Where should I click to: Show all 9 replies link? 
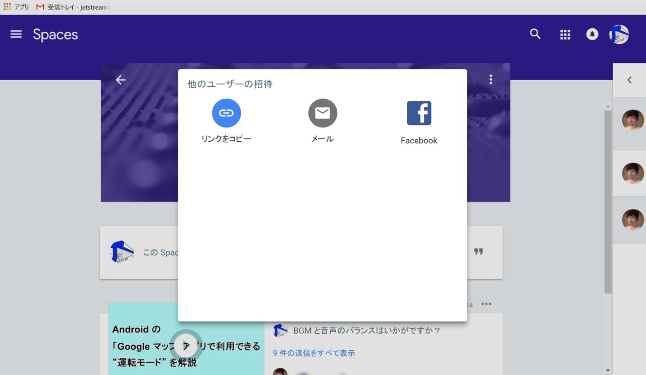(313, 353)
